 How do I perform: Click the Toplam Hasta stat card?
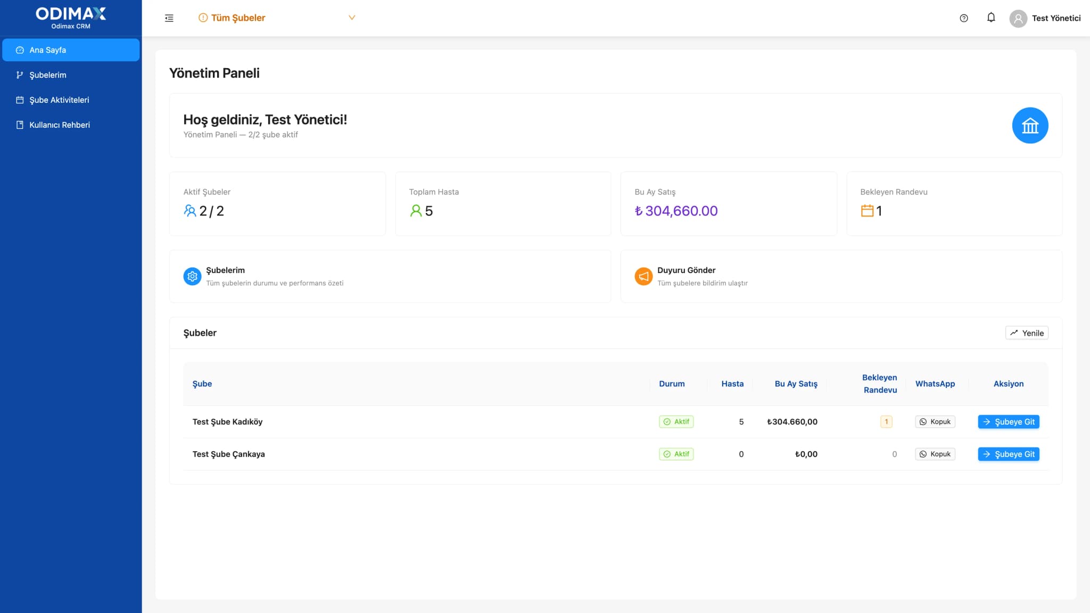(x=503, y=204)
